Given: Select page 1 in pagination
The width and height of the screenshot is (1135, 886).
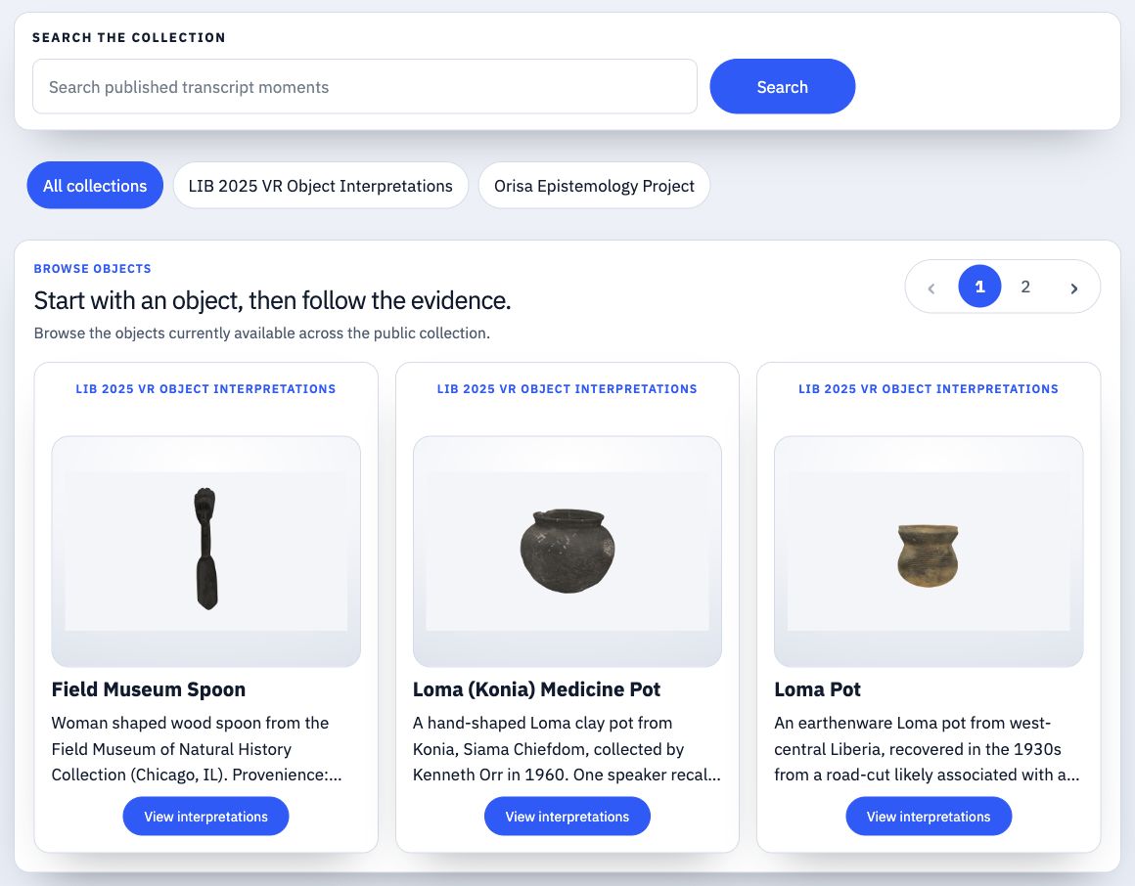Looking at the screenshot, I should (x=979, y=287).
